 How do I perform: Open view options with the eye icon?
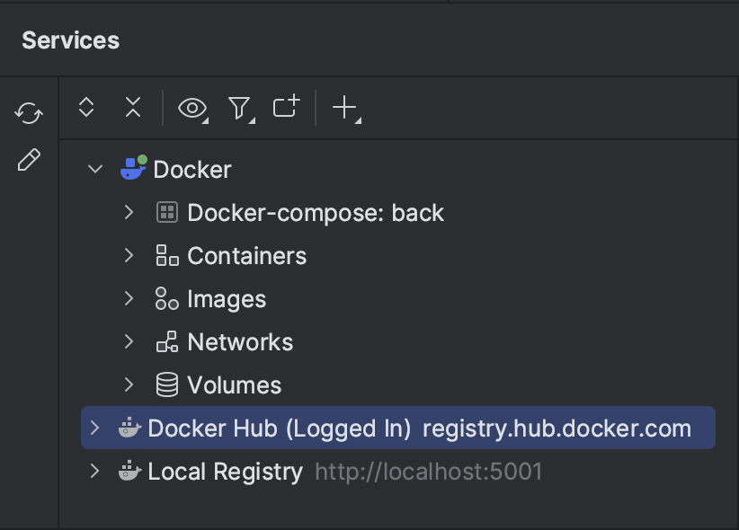pos(191,107)
